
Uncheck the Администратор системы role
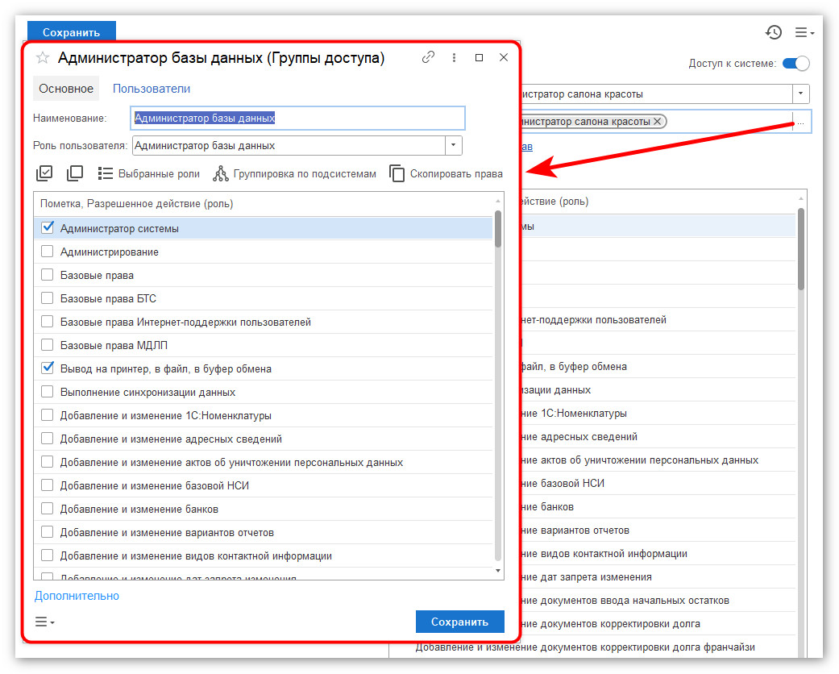pos(48,227)
